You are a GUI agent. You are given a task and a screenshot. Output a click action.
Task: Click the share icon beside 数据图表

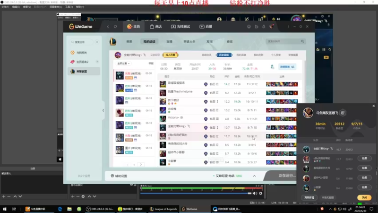point(273,67)
